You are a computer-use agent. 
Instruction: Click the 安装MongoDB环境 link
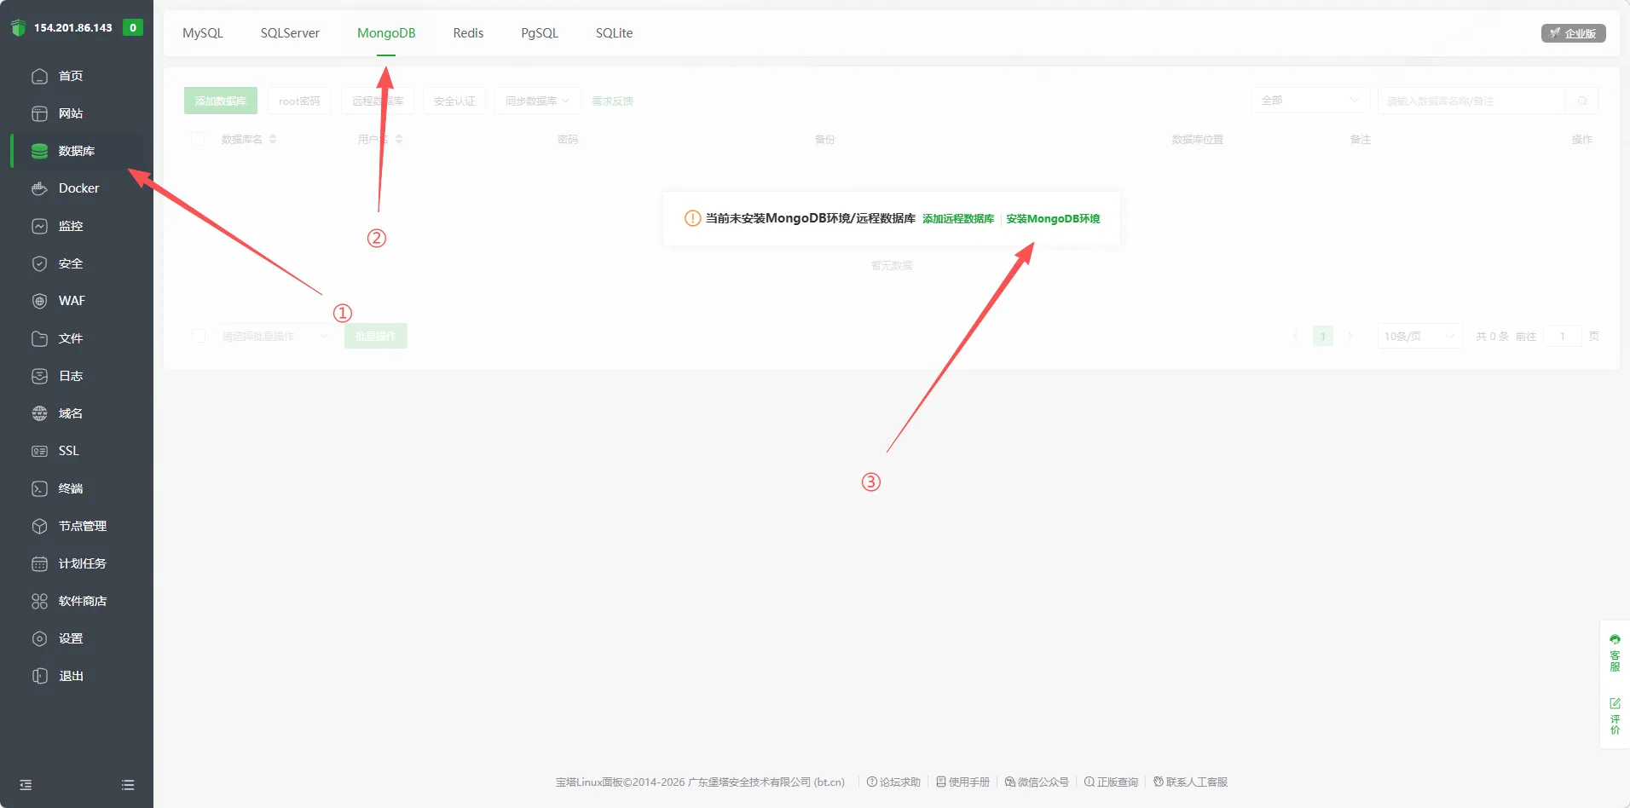pyautogui.click(x=1053, y=219)
